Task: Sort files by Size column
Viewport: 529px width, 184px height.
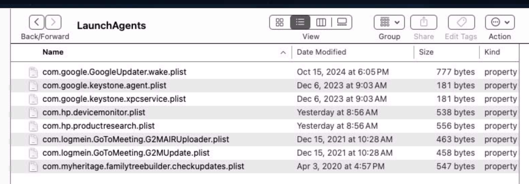Action: [426, 52]
